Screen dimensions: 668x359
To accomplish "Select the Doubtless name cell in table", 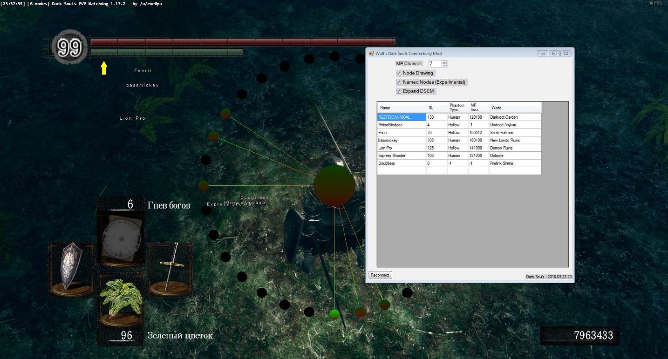I will click(402, 163).
